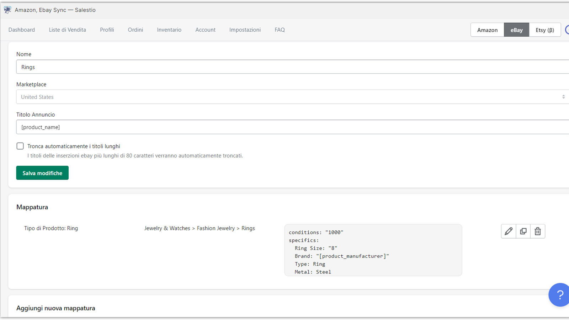Click the Salestio app logo icon
569x320 pixels.
(7, 10)
